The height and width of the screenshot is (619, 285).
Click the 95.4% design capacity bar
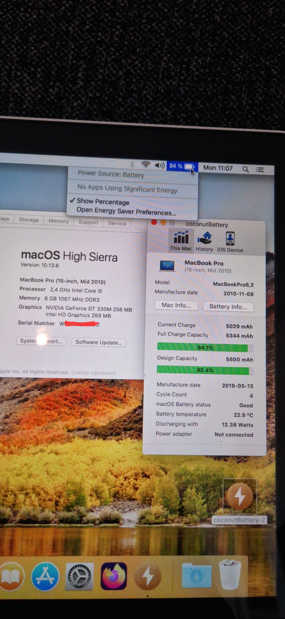coord(205,370)
